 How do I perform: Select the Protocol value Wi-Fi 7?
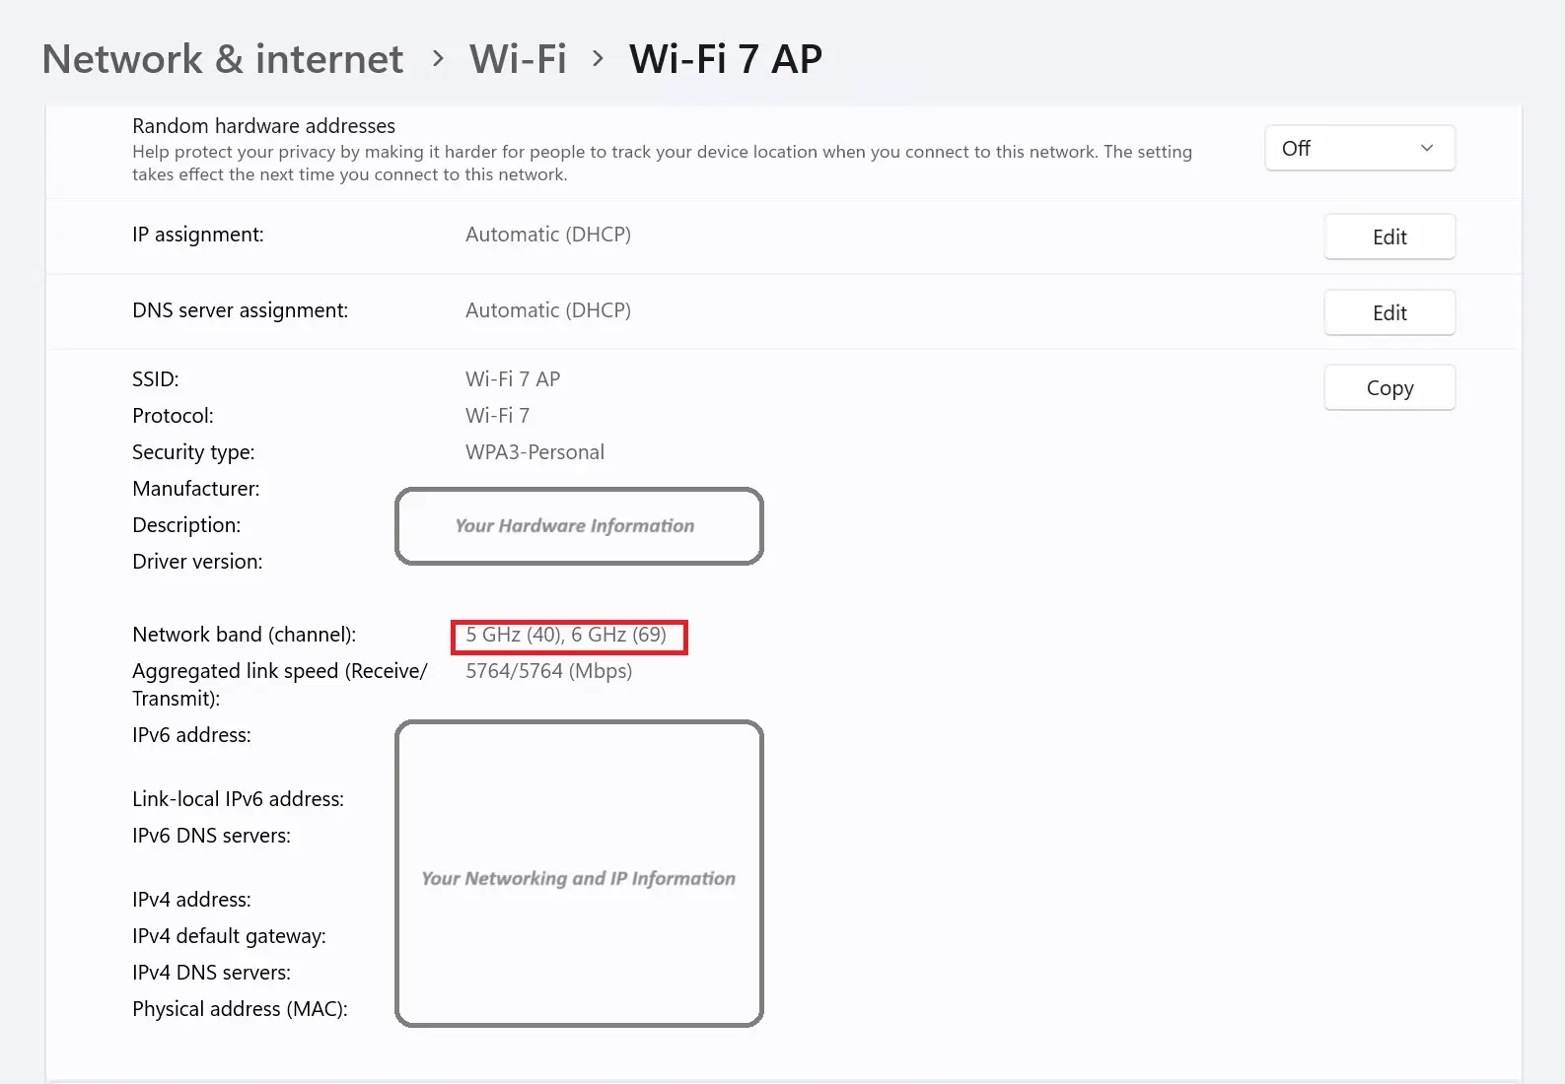(x=497, y=416)
